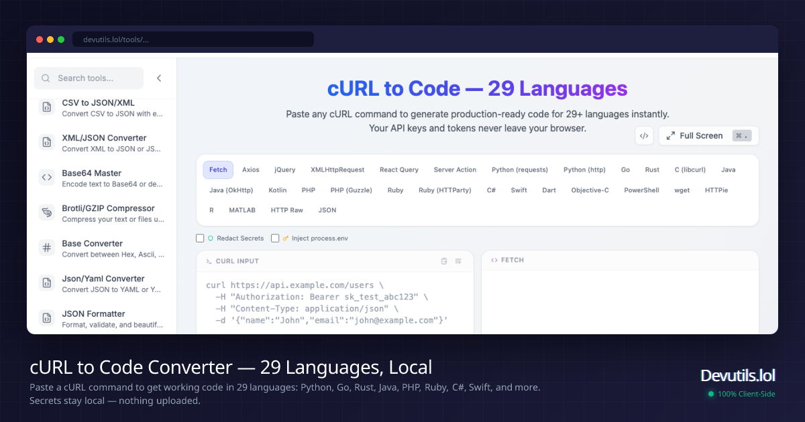Screen dimensions: 805x422
Task: Click the XML/JSON Converter file icon
Action: coord(46,142)
